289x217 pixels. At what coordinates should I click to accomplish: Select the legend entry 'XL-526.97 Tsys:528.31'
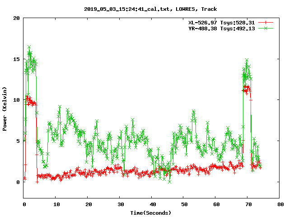coord(222,23)
